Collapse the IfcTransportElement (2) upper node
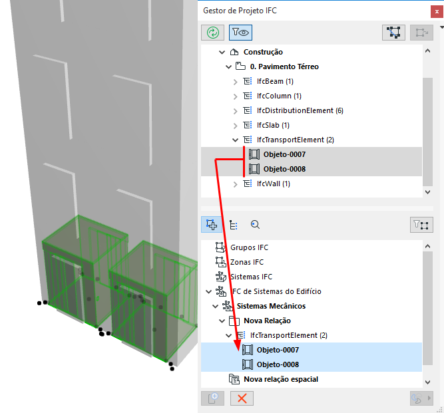This screenshot has height=413, width=444. point(235,140)
